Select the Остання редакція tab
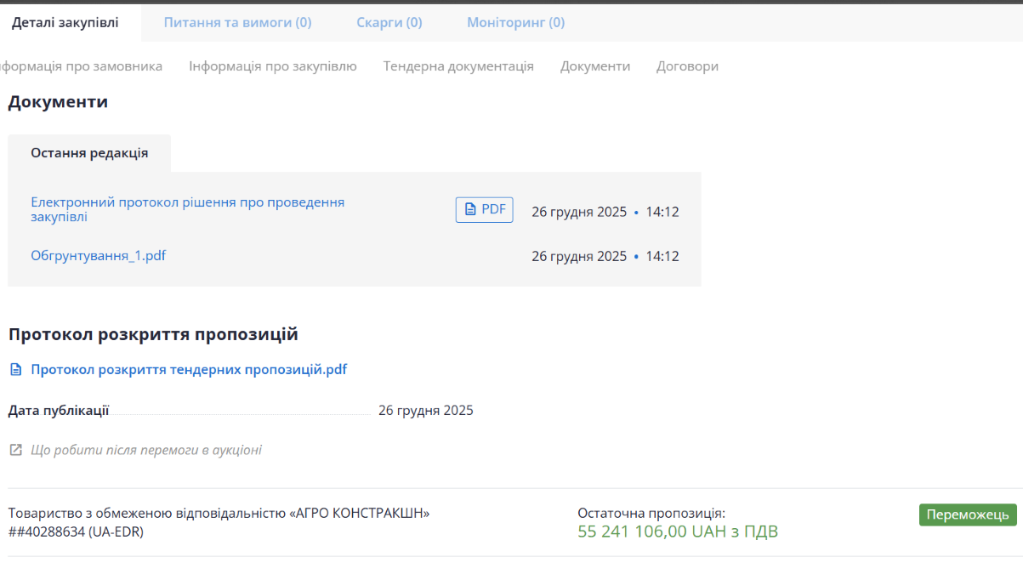The height and width of the screenshot is (574, 1023). click(89, 153)
